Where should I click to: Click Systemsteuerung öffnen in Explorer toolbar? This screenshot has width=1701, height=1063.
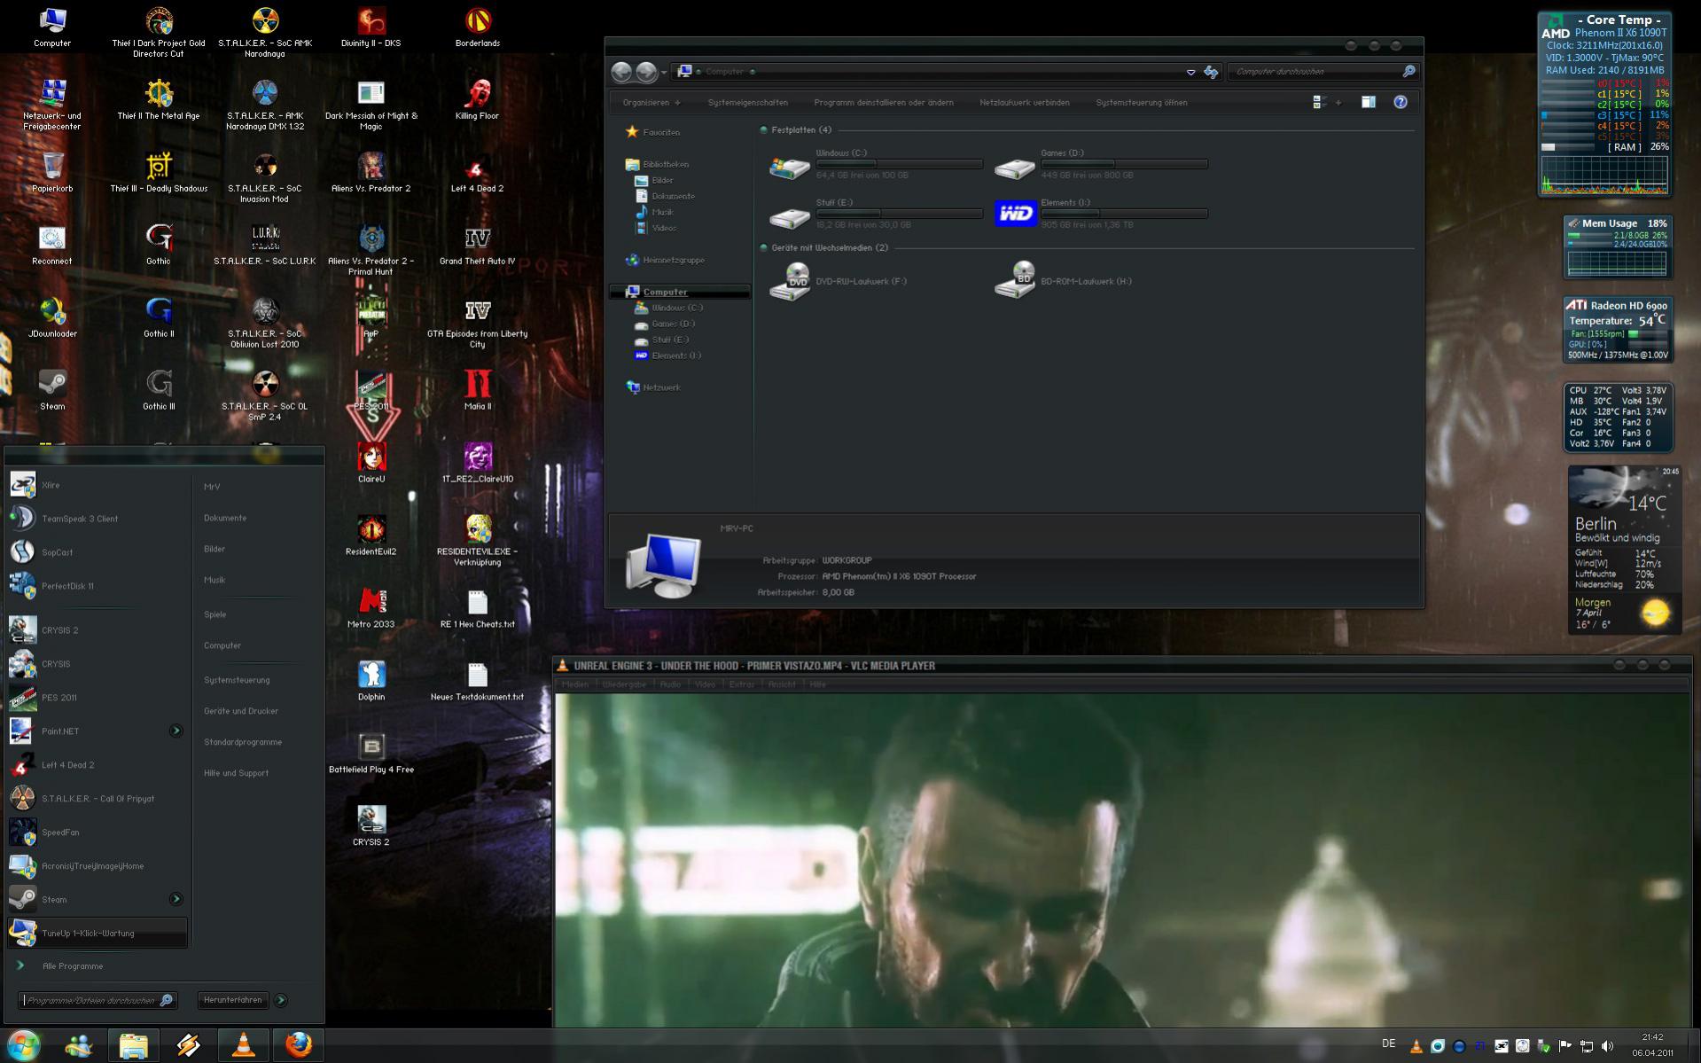1142,102
